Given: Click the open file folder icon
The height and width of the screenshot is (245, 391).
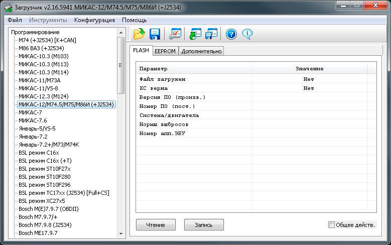Looking at the screenshot, I should [139, 34].
